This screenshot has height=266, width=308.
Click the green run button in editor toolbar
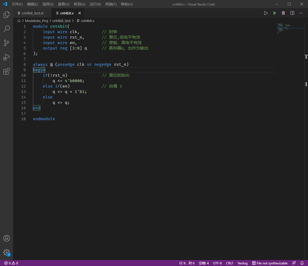275,13
